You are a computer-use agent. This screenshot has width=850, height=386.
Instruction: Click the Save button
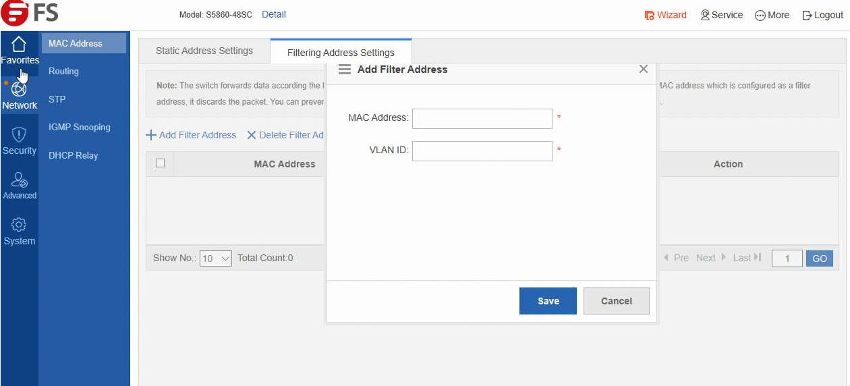point(548,301)
